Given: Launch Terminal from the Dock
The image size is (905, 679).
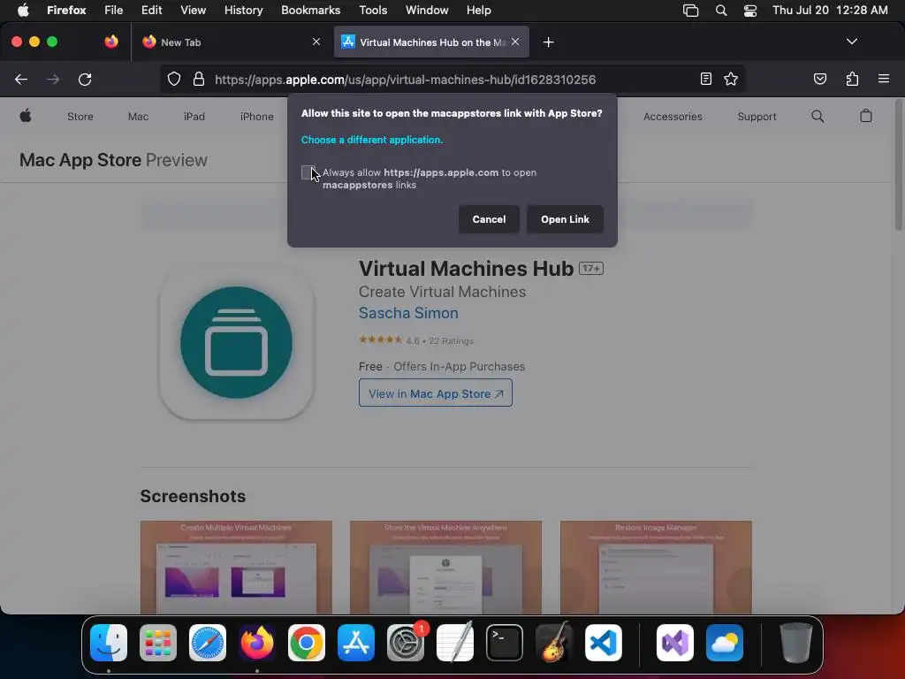Looking at the screenshot, I should 505,643.
